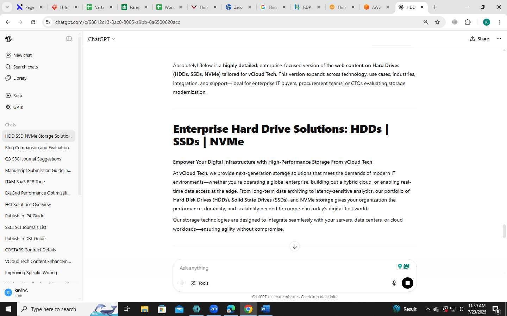The width and height of the screenshot is (507, 316).
Task: Open chat 'VCloud Tech Content Enhancem...'
Action: (x=39, y=261)
